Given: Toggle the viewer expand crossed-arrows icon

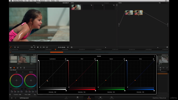Looking at the screenshot, I should (x=15, y=47).
